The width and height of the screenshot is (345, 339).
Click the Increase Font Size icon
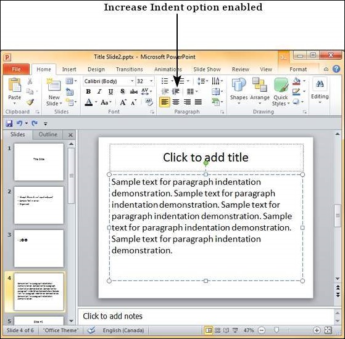(123, 102)
